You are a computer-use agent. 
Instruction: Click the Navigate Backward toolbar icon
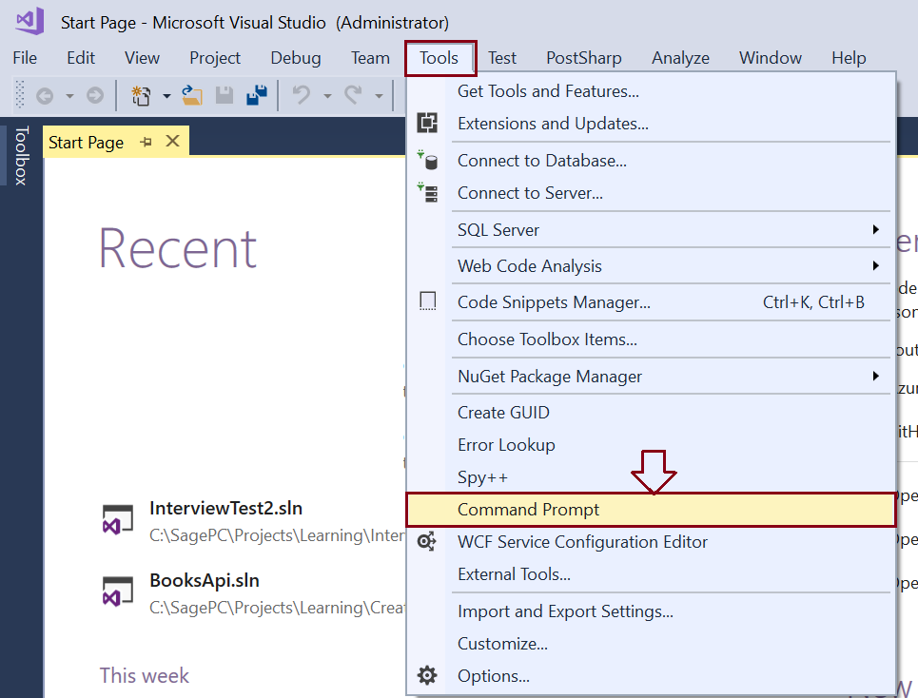coord(45,95)
